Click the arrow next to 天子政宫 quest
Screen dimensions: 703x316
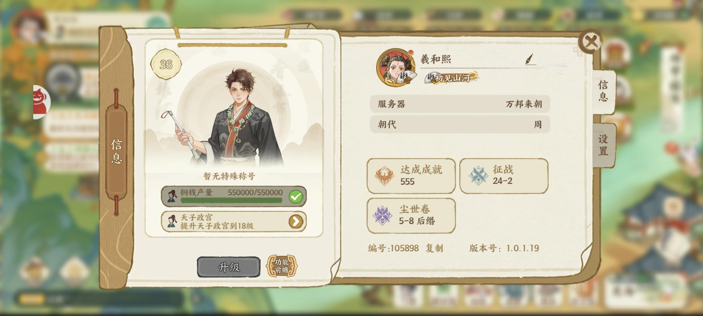(x=296, y=221)
